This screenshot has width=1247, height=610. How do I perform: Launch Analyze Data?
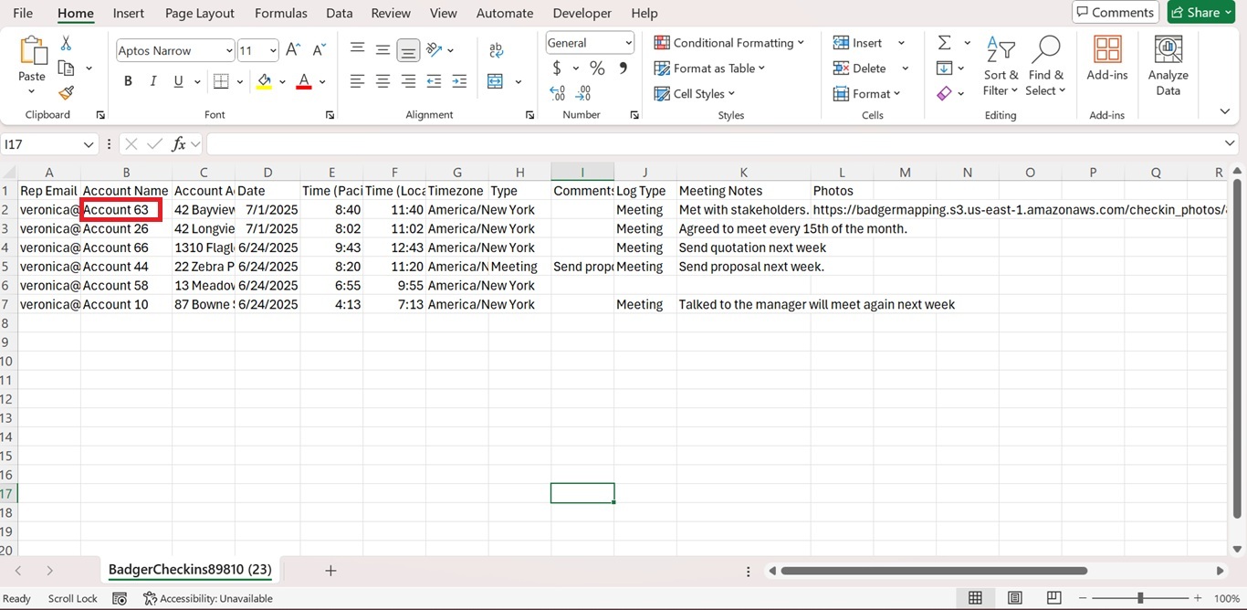1168,65
